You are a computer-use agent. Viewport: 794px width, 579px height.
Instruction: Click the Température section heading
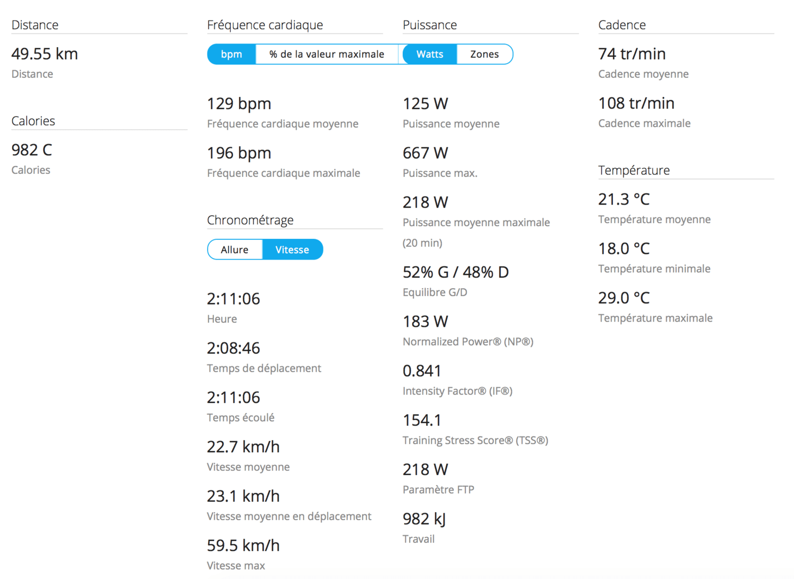(x=634, y=170)
